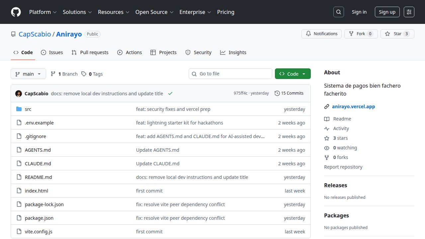The width and height of the screenshot is (425, 239).
Task: Open the command palette icon top right
Action: [409, 12]
